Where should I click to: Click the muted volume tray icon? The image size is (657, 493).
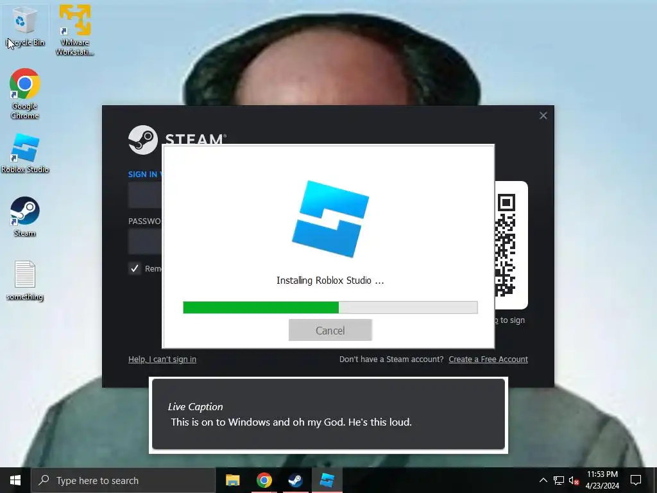click(574, 480)
